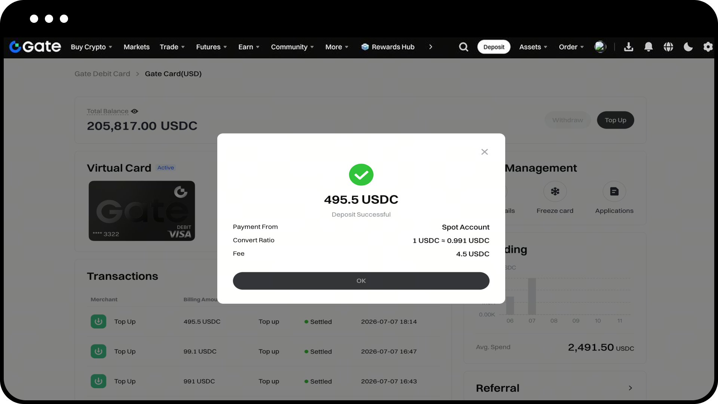Click the Deposit button
Screen dimensions: 718x404
[494, 47]
